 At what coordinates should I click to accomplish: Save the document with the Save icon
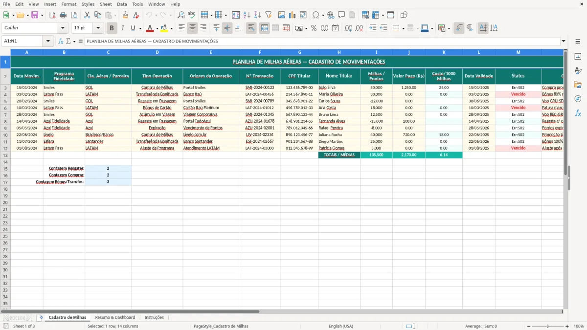pyautogui.click(x=35, y=15)
